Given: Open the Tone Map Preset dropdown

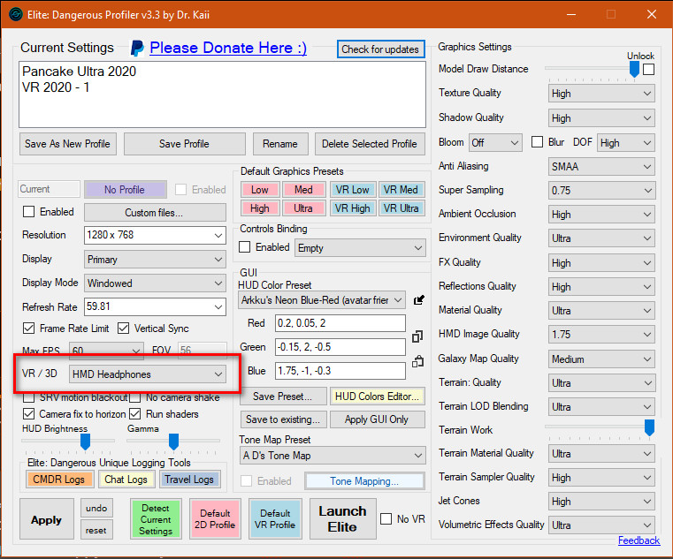Looking at the screenshot, I should tap(333, 456).
